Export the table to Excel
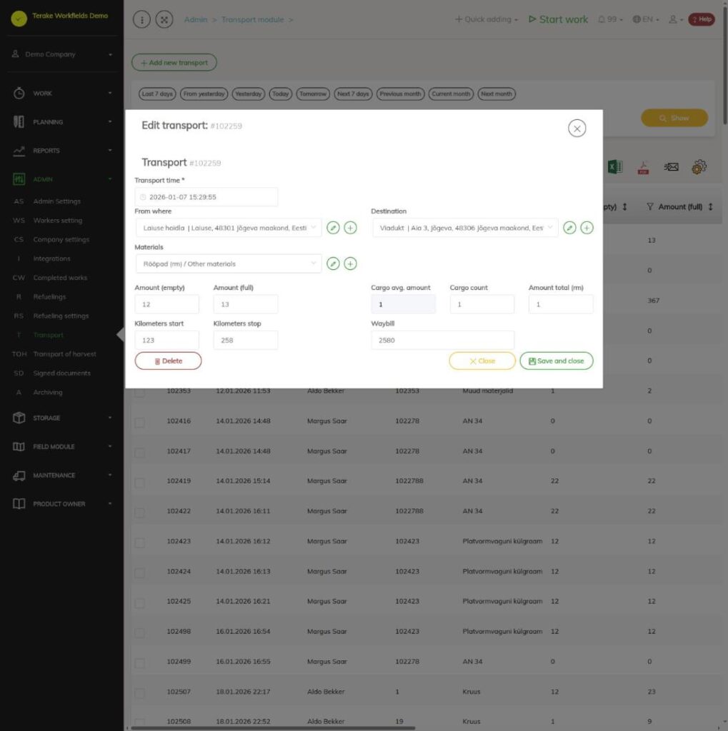Screen dimensions: 728x731 [x=615, y=166]
